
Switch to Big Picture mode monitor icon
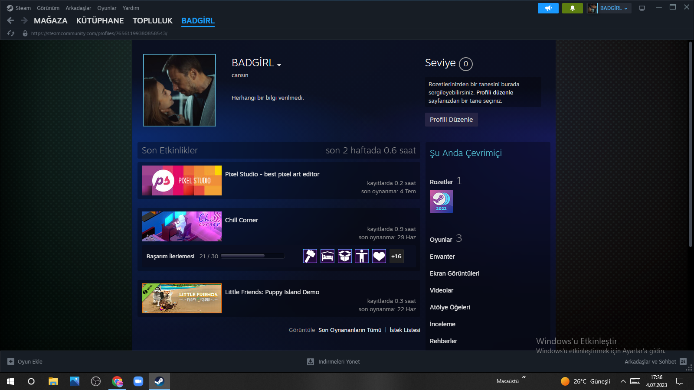(642, 8)
